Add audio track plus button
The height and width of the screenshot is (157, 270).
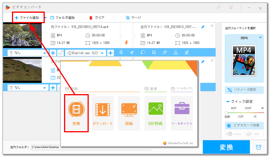110,53
